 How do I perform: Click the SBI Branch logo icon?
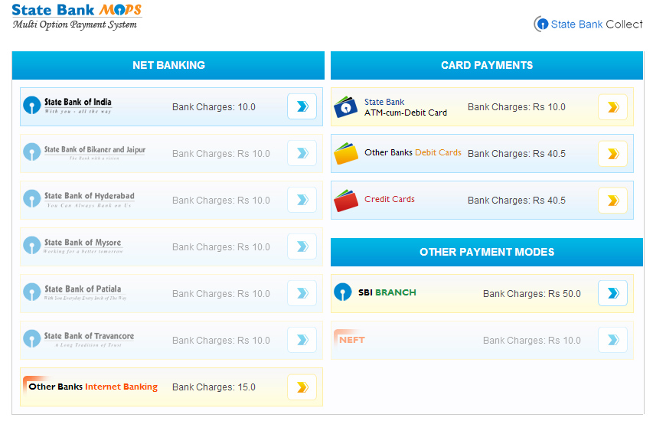coord(343,292)
